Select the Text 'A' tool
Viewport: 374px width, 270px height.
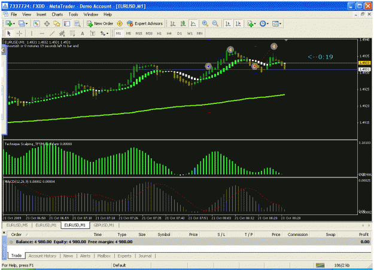click(x=83, y=33)
